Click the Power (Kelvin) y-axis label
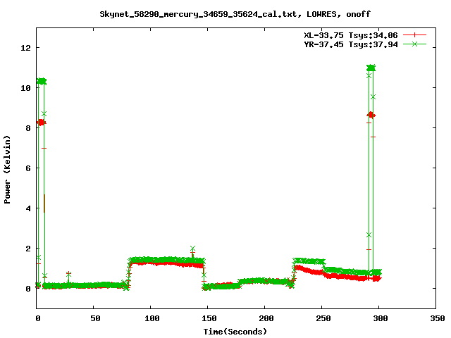451x338 pixels. point(7,170)
